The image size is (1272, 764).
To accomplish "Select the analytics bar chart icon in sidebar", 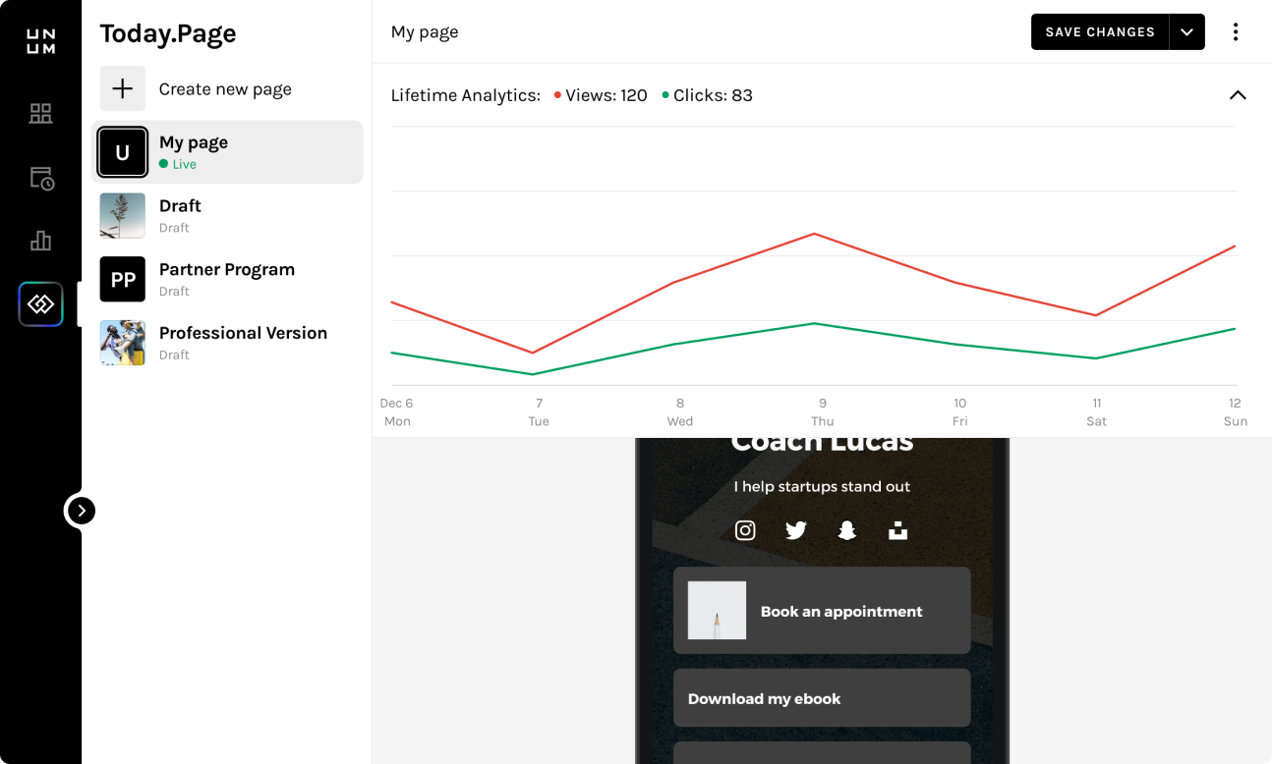I will point(40,241).
